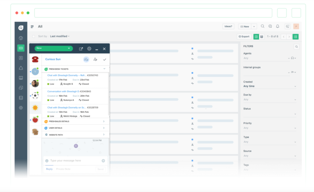Image resolution: width=314 pixels, height=192 pixels.
Task: Open the Freshworks home icon in sidebar
Action: coord(21,28)
